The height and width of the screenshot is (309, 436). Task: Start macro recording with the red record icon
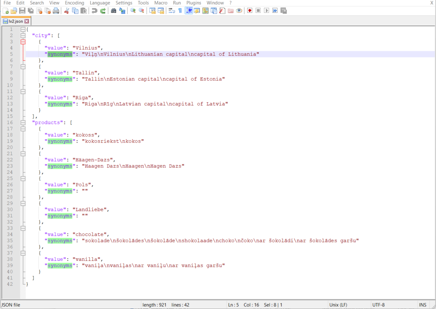tap(250, 10)
